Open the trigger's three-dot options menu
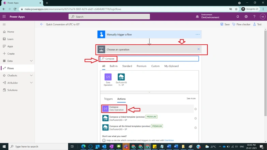Viewport: 267px width, 150px height. 197,34
